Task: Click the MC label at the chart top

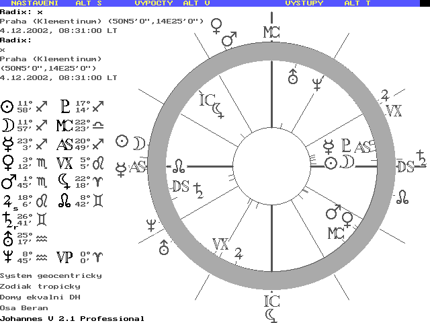Action: point(270,32)
